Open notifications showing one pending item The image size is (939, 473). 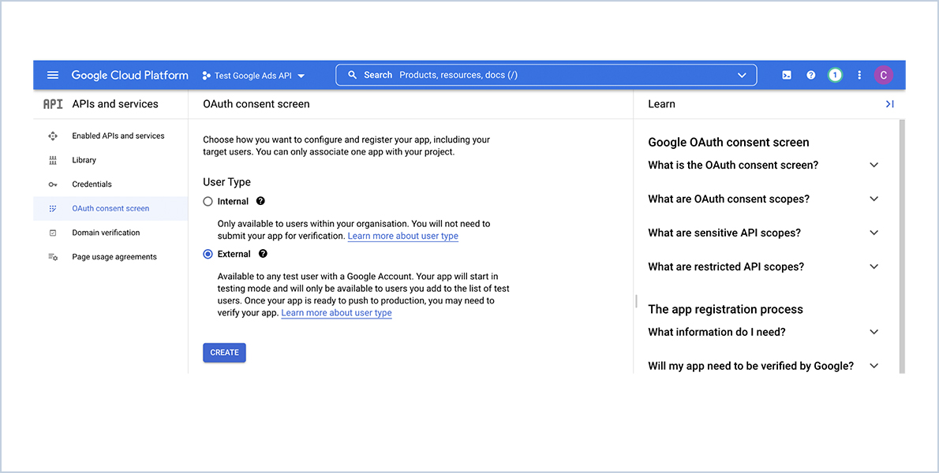835,75
